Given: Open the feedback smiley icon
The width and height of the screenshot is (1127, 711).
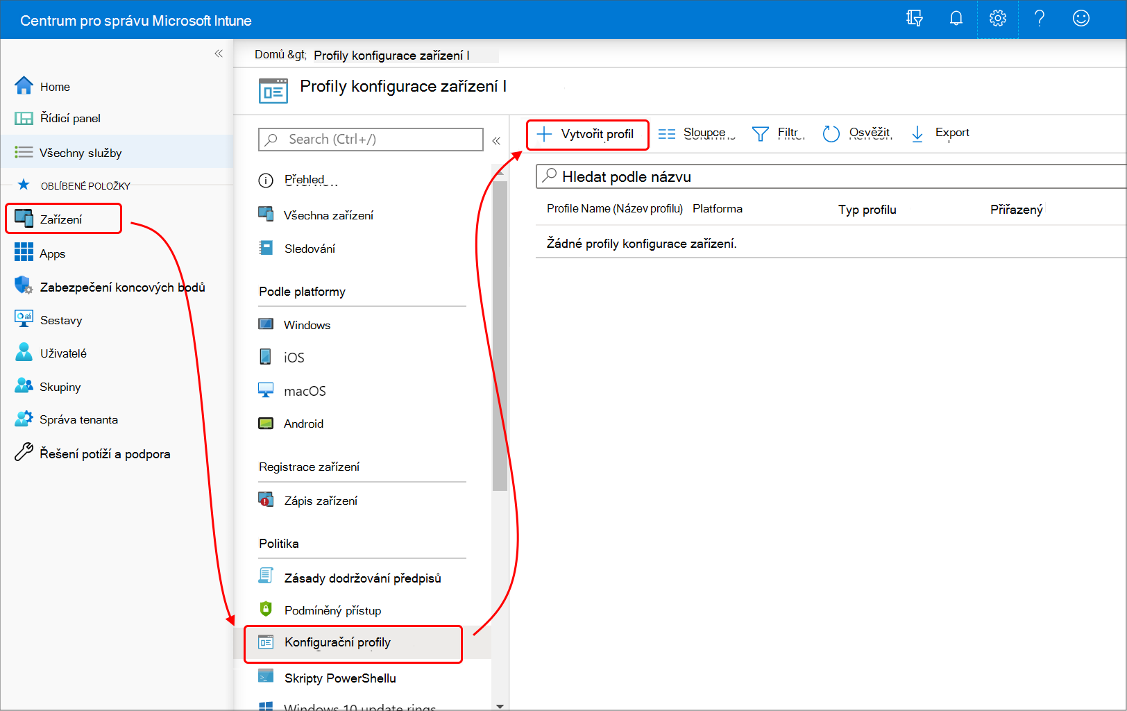Looking at the screenshot, I should (x=1081, y=19).
